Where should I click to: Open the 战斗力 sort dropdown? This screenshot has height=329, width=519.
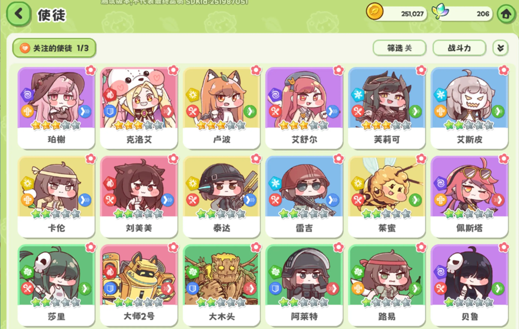(459, 49)
